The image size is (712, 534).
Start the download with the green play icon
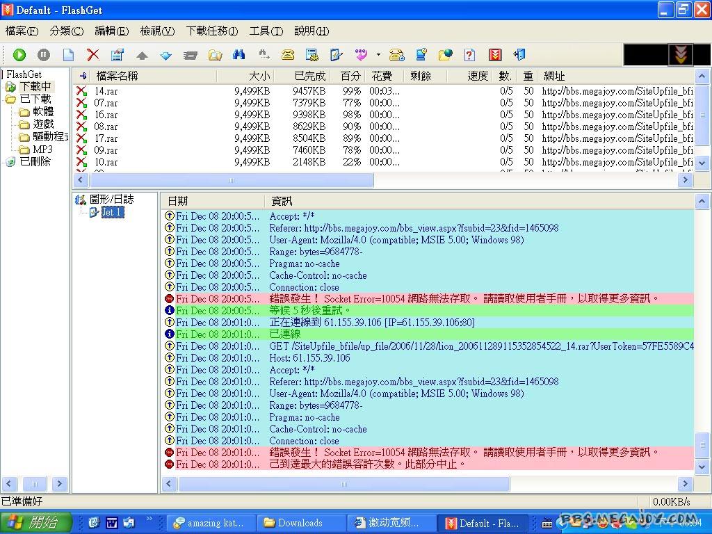click(x=19, y=55)
